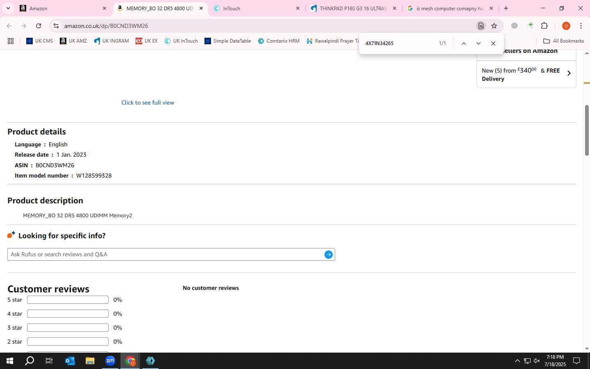
Task: Show hidden system tray icons
Action: tap(517, 361)
